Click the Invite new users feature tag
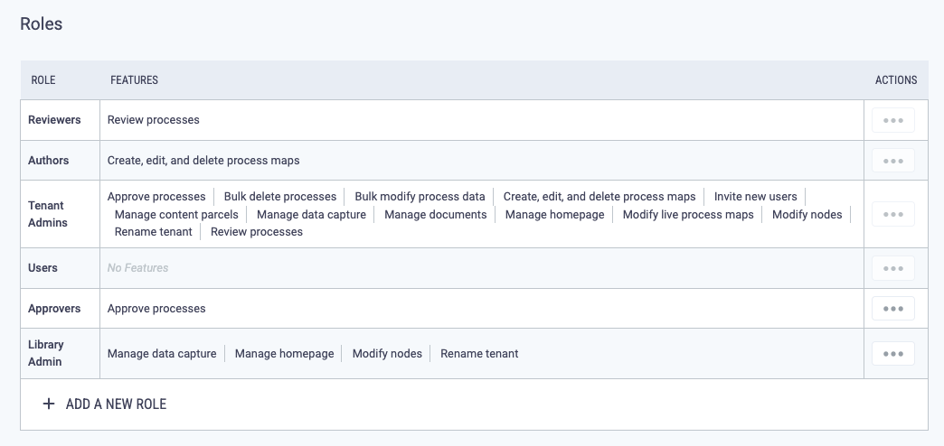944x446 pixels. click(x=756, y=197)
